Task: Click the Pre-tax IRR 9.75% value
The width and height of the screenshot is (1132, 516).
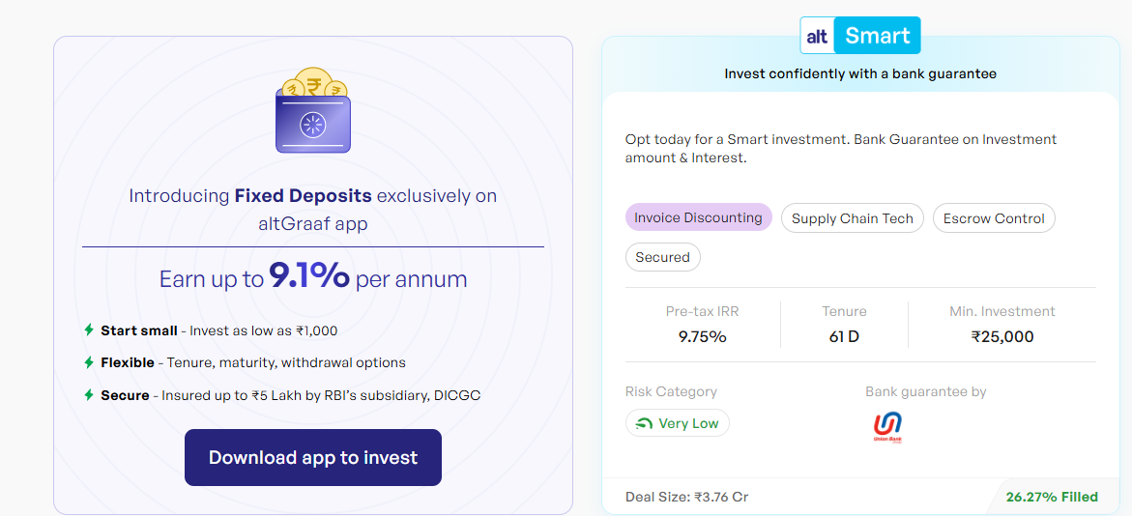Action: (703, 336)
